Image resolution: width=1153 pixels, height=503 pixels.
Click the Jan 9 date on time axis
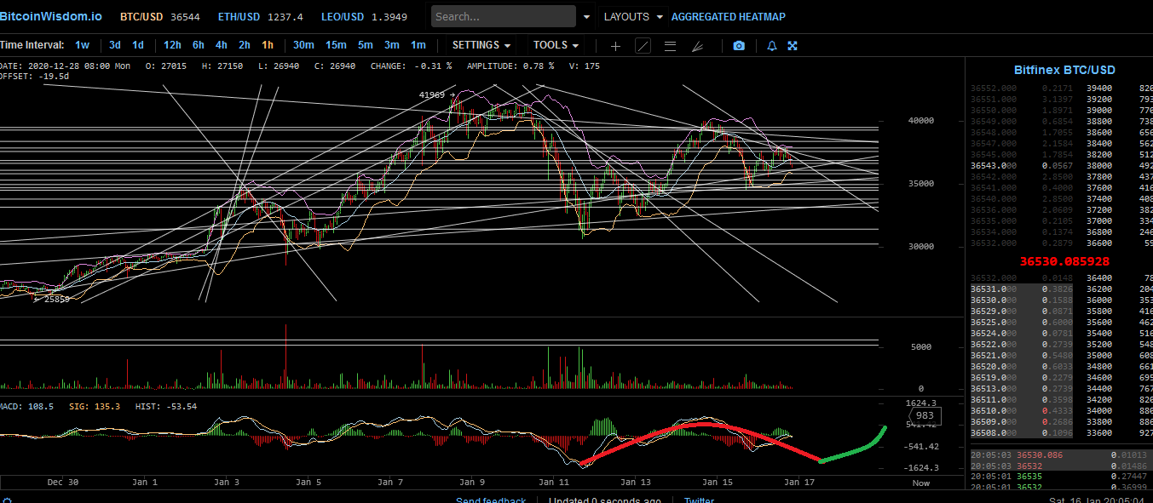(x=471, y=483)
